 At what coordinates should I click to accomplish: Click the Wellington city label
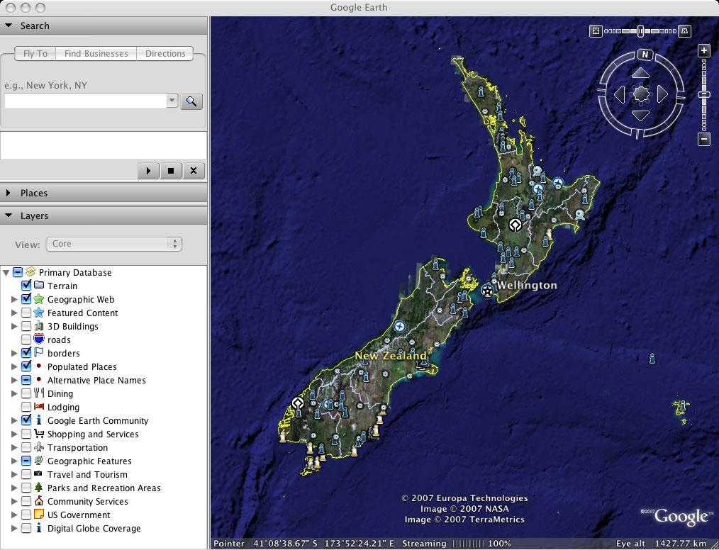coord(527,286)
